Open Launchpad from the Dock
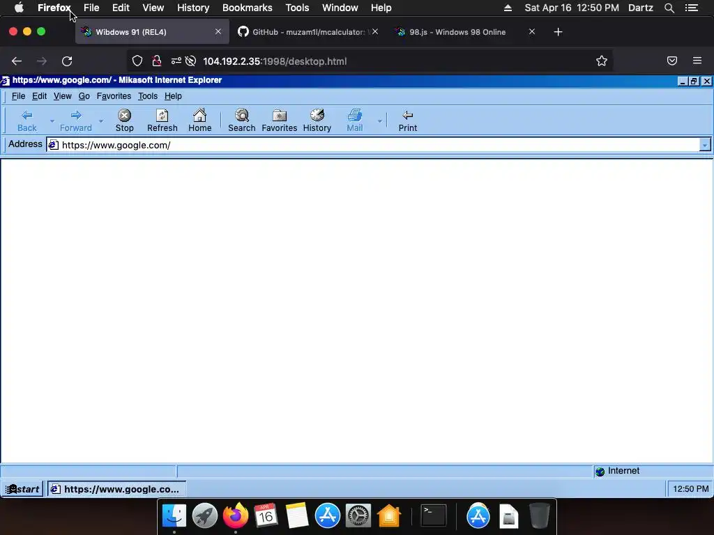Screen dimensions: 714x535 (x=205, y=516)
